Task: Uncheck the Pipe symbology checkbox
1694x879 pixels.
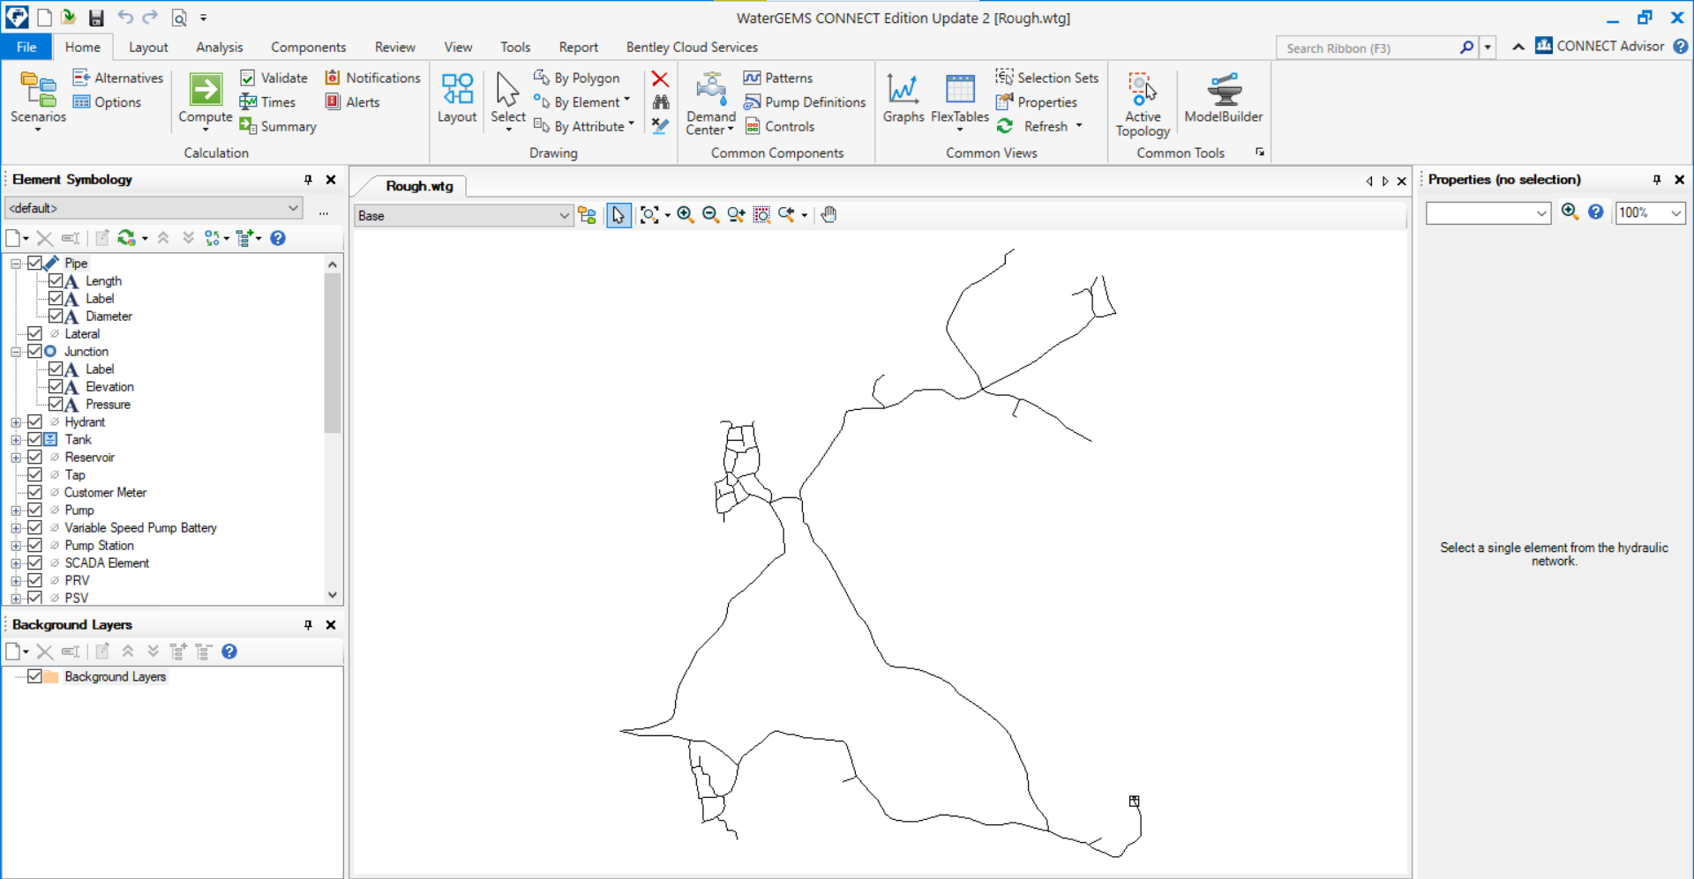Action: coord(35,263)
